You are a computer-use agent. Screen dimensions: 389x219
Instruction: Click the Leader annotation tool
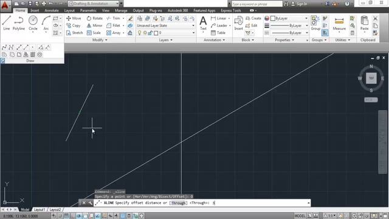point(219,26)
